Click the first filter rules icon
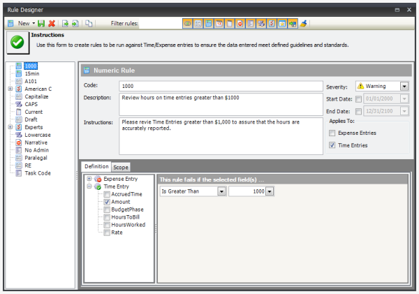Viewport: 419px width, 294px height. (188, 23)
